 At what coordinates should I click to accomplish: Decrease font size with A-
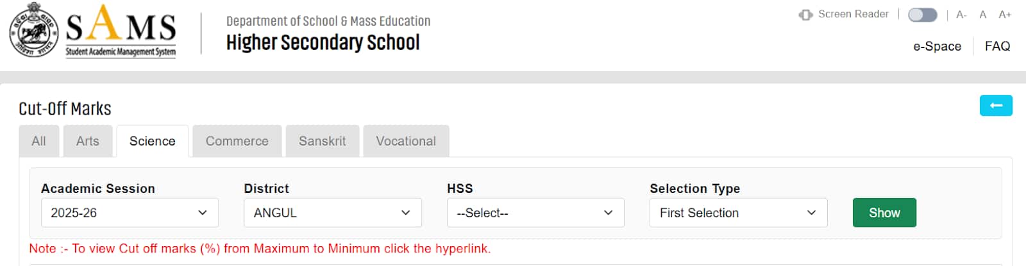961,15
